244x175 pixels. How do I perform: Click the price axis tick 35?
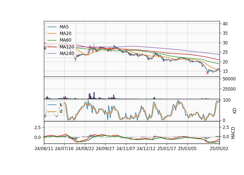tap(225, 33)
